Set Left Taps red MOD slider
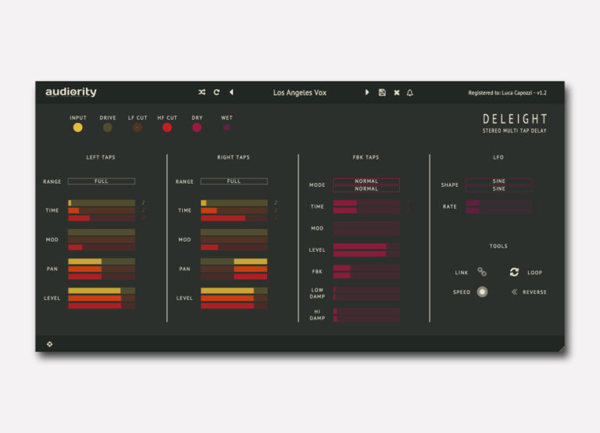 click(102, 247)
